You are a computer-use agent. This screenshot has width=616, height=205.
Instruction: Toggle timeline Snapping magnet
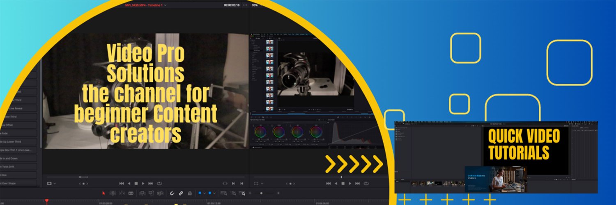pyautogui.click(x=172, y=193)
